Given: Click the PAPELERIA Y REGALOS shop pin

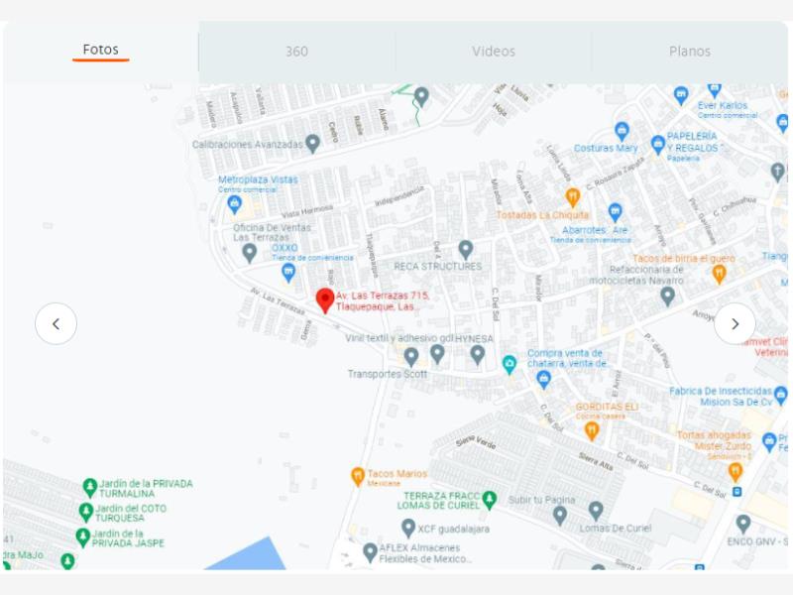Looking at the screenshot, I should 657,145.
